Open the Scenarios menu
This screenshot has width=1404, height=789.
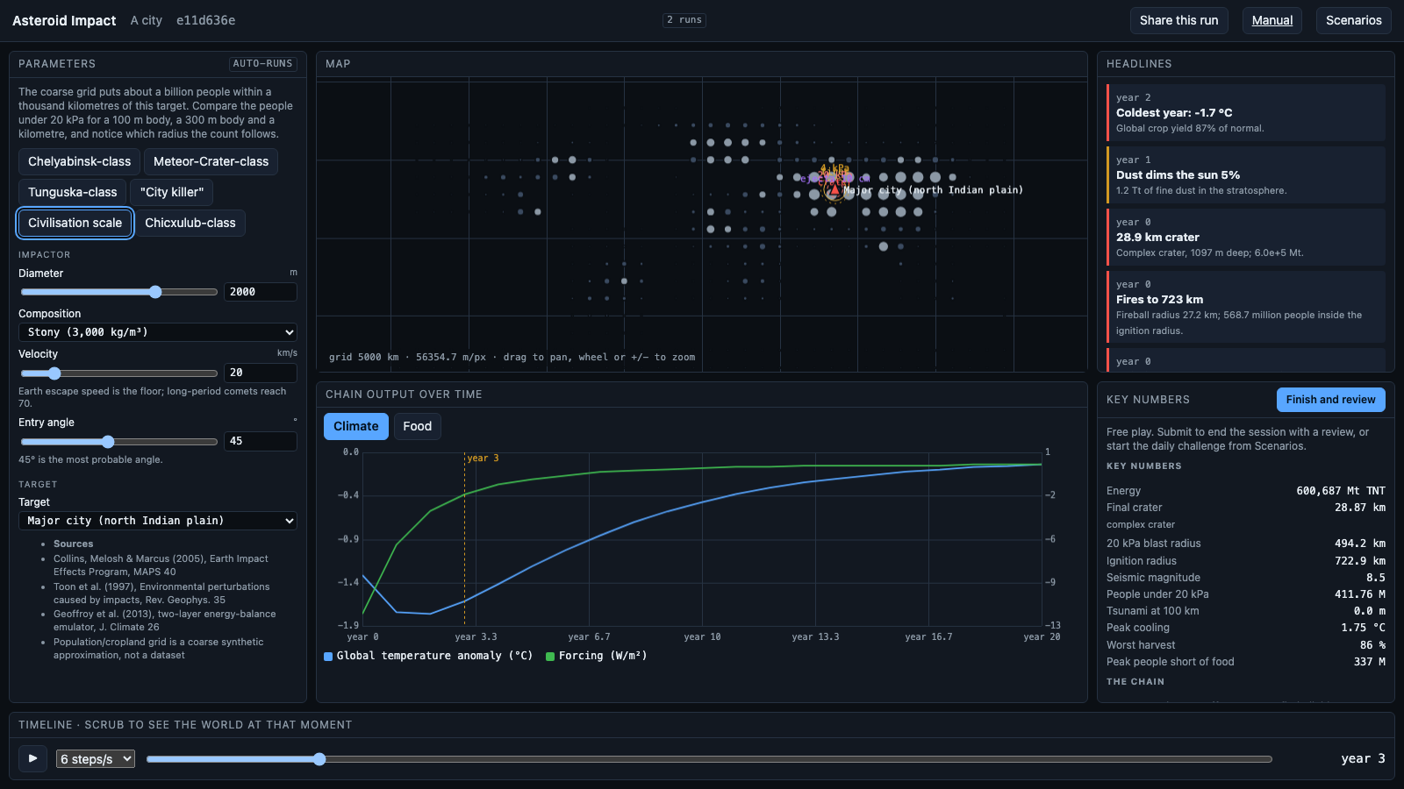pos(1353,20)
